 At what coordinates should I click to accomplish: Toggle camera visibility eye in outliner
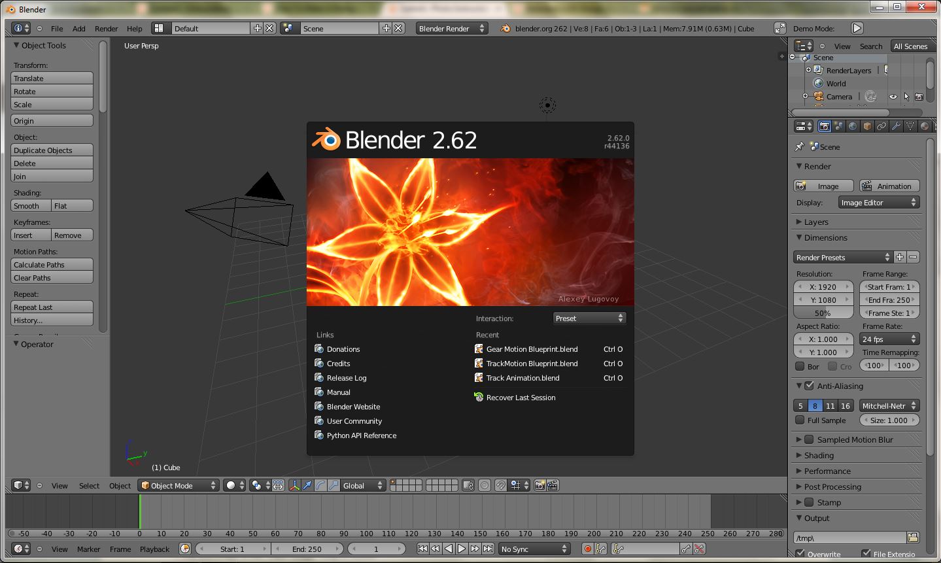point(893,97)
